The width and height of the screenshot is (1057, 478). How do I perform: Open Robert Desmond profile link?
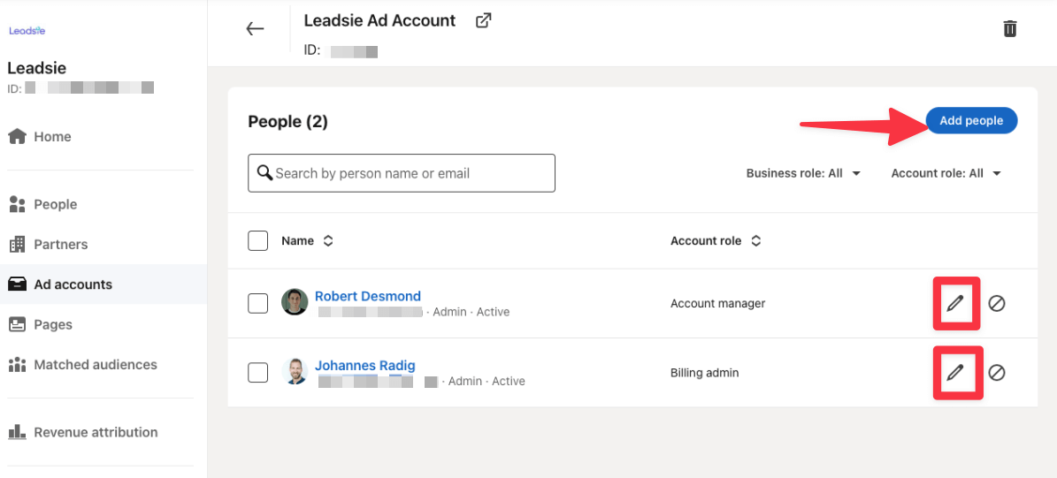click(368, 296)
